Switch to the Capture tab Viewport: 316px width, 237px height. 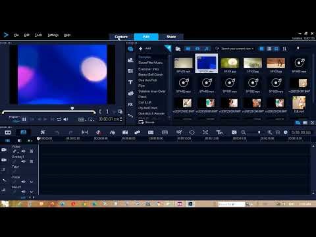pyautogui.click(x=121, y=37)
